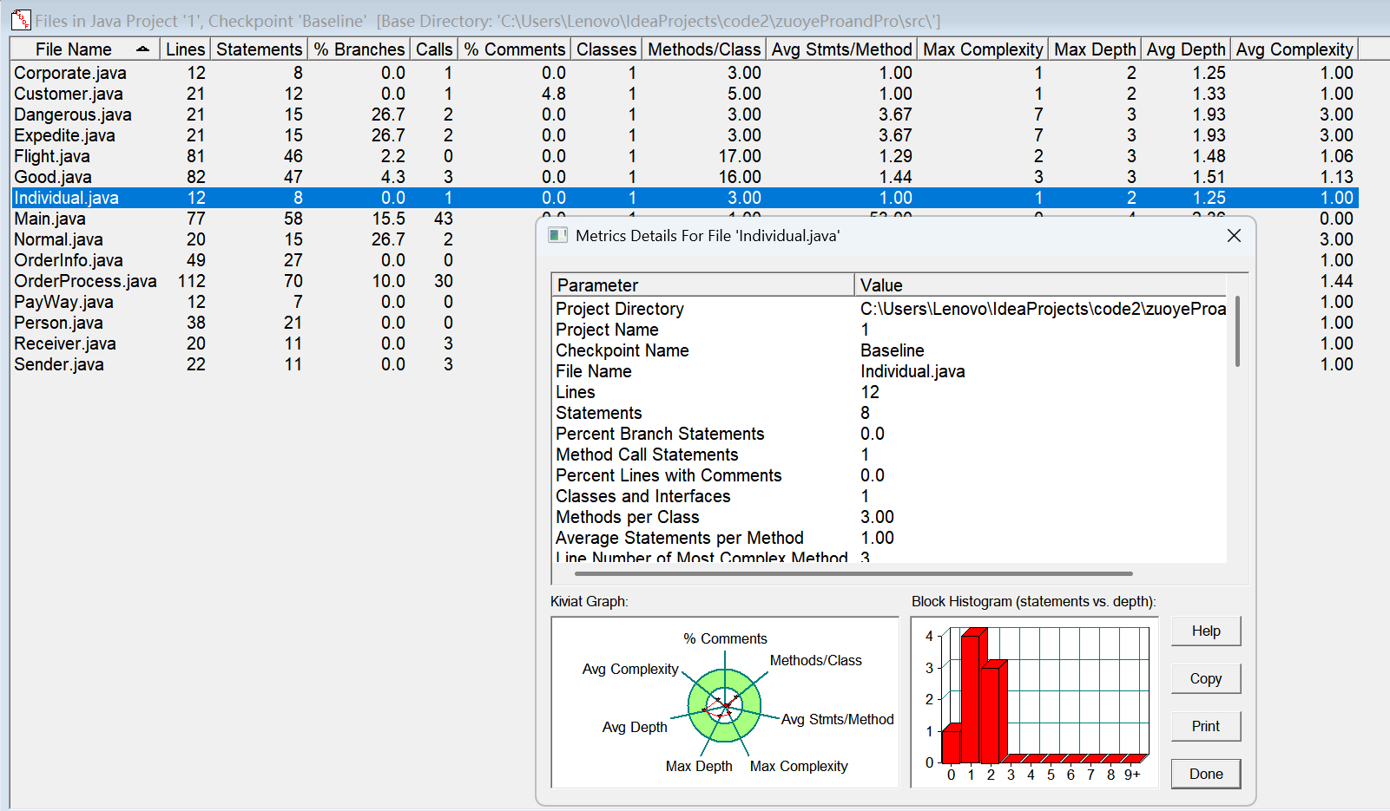
Task: Select the Flight.java file row
Action: pyautogui.click(x=684, y=156)
